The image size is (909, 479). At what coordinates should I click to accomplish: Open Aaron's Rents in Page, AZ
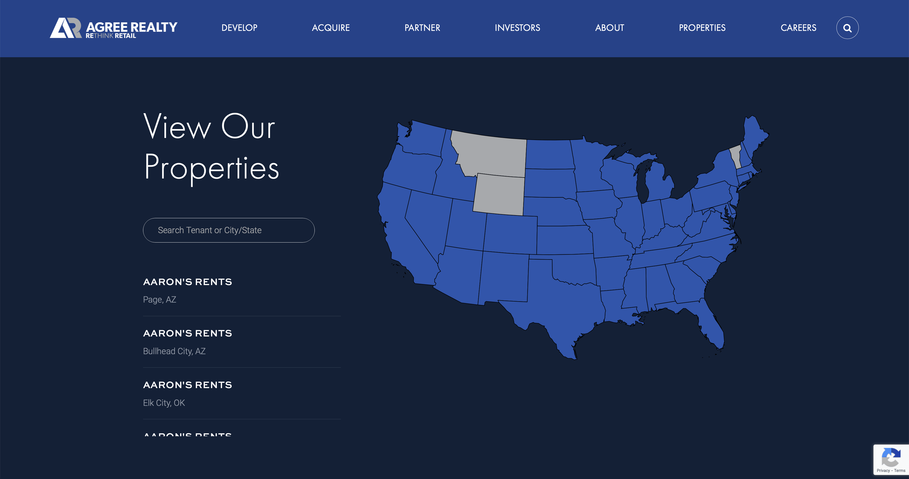[x=242, y=291]
